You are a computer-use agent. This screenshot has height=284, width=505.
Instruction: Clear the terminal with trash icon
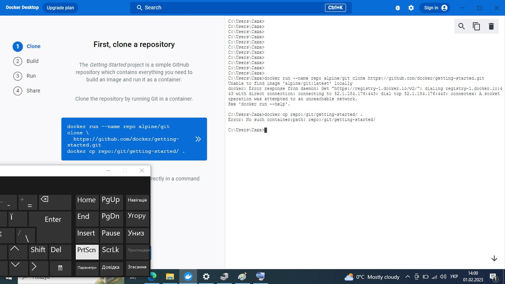(x=491, y=26)
